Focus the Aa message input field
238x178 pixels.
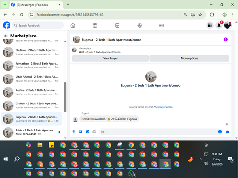[x=158, y=131]
